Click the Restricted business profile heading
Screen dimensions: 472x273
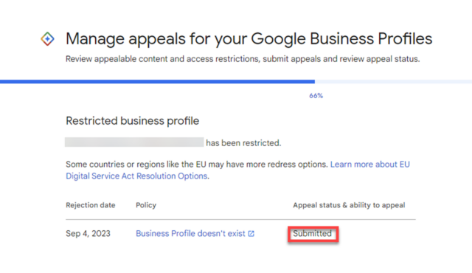[133, 121]
